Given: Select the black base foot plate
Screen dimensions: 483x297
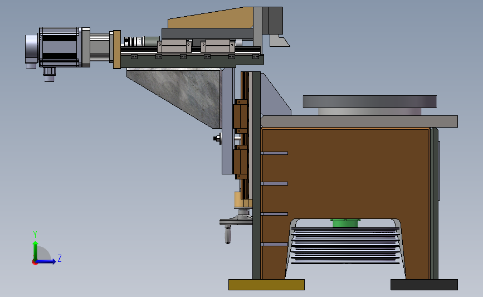Looking at the screenshot, I should 424,285.
